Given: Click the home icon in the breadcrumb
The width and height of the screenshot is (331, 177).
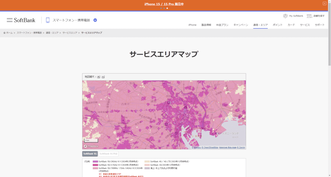Looking at the screenshot, I should 5,33.
